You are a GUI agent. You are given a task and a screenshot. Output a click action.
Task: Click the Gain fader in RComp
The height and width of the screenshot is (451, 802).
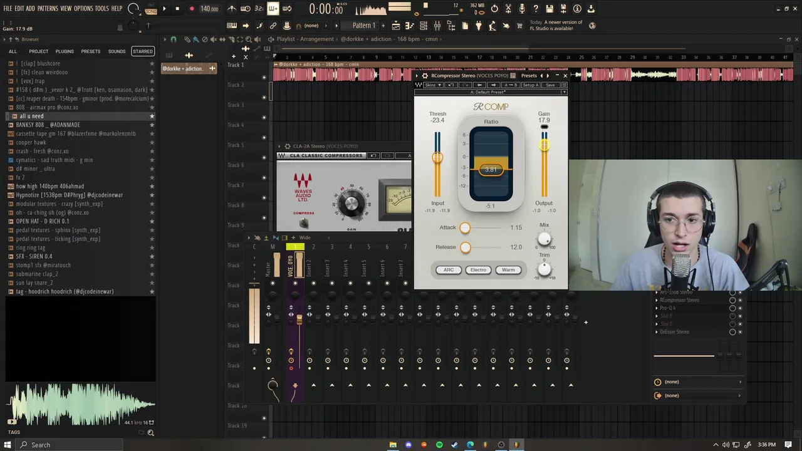(x=544, y=145)
